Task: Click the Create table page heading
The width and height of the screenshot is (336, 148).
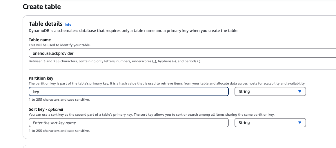Action: (42, 6)
